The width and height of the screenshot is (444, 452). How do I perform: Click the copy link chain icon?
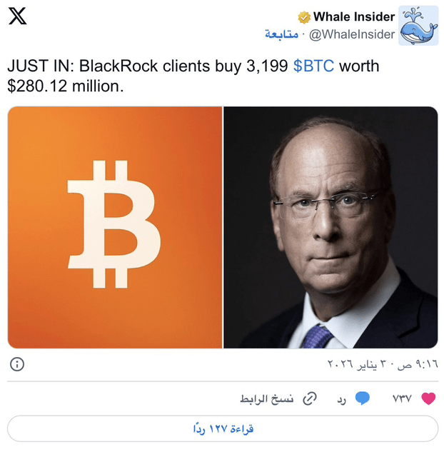(310, 398)
